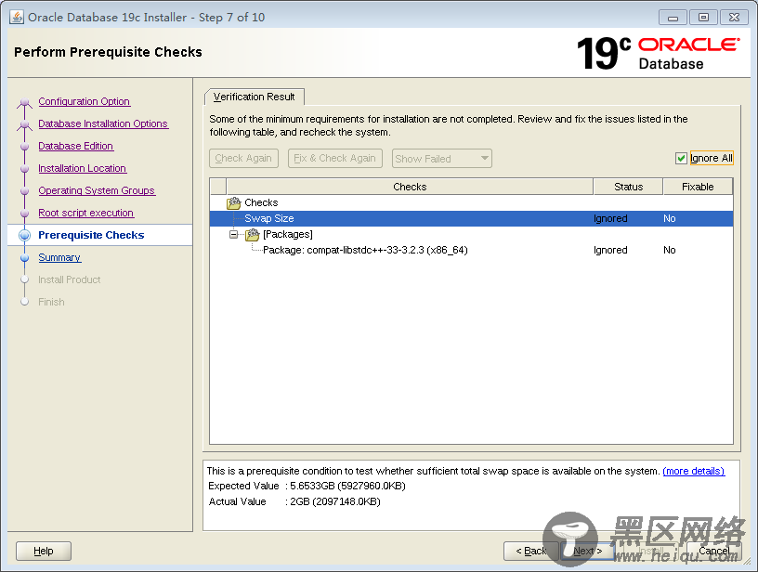Maximize the installer window
The image size is (758, 572).
click(703, 18)
